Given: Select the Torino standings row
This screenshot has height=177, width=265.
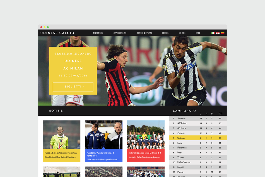Looking at the screenshot, I should click(x=198, y=157).
